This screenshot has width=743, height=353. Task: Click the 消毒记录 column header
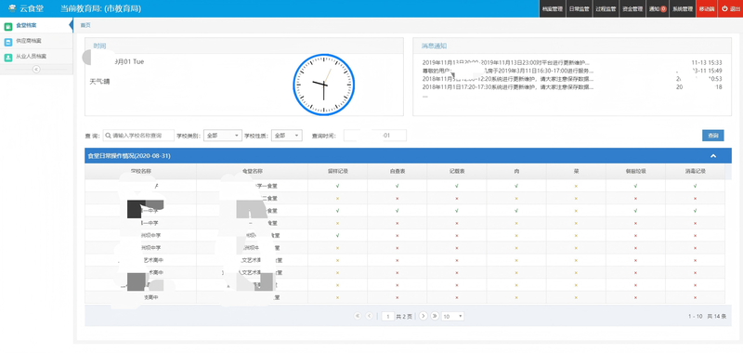[x=695, y=172]
